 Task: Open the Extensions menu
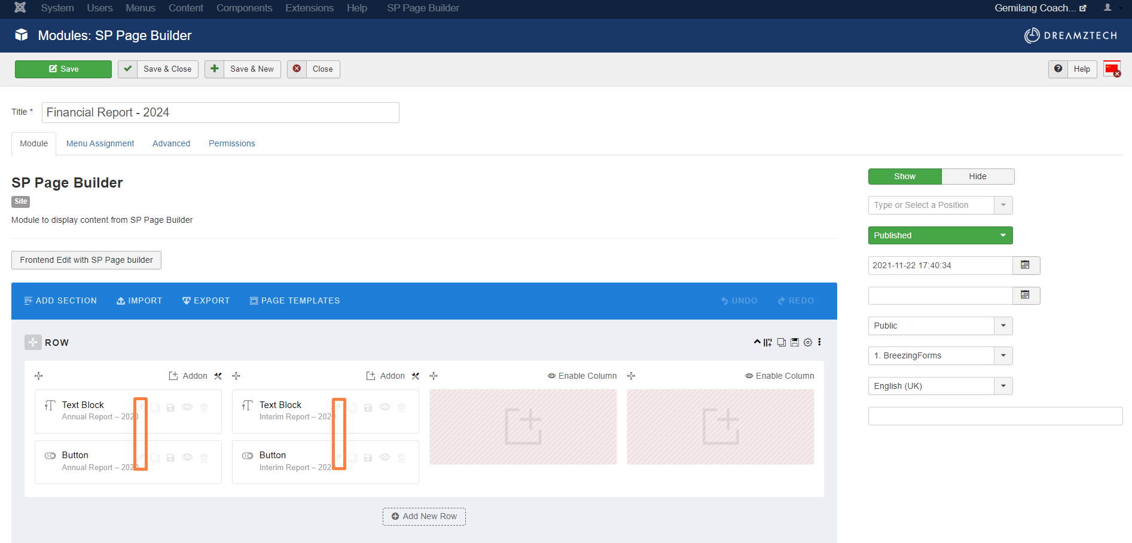tap(309, 8)
